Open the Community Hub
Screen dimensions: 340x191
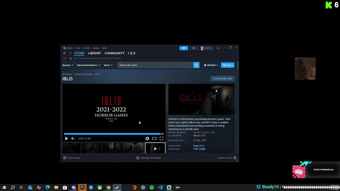222,79
